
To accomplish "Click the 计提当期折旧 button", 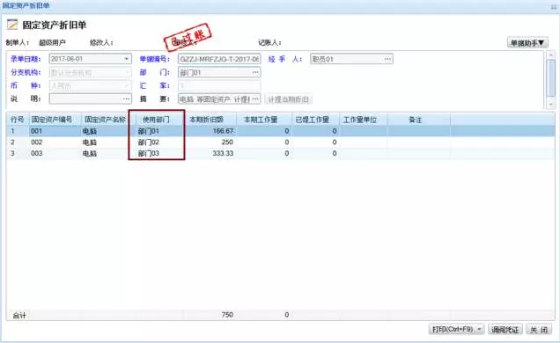I will 288,99.
